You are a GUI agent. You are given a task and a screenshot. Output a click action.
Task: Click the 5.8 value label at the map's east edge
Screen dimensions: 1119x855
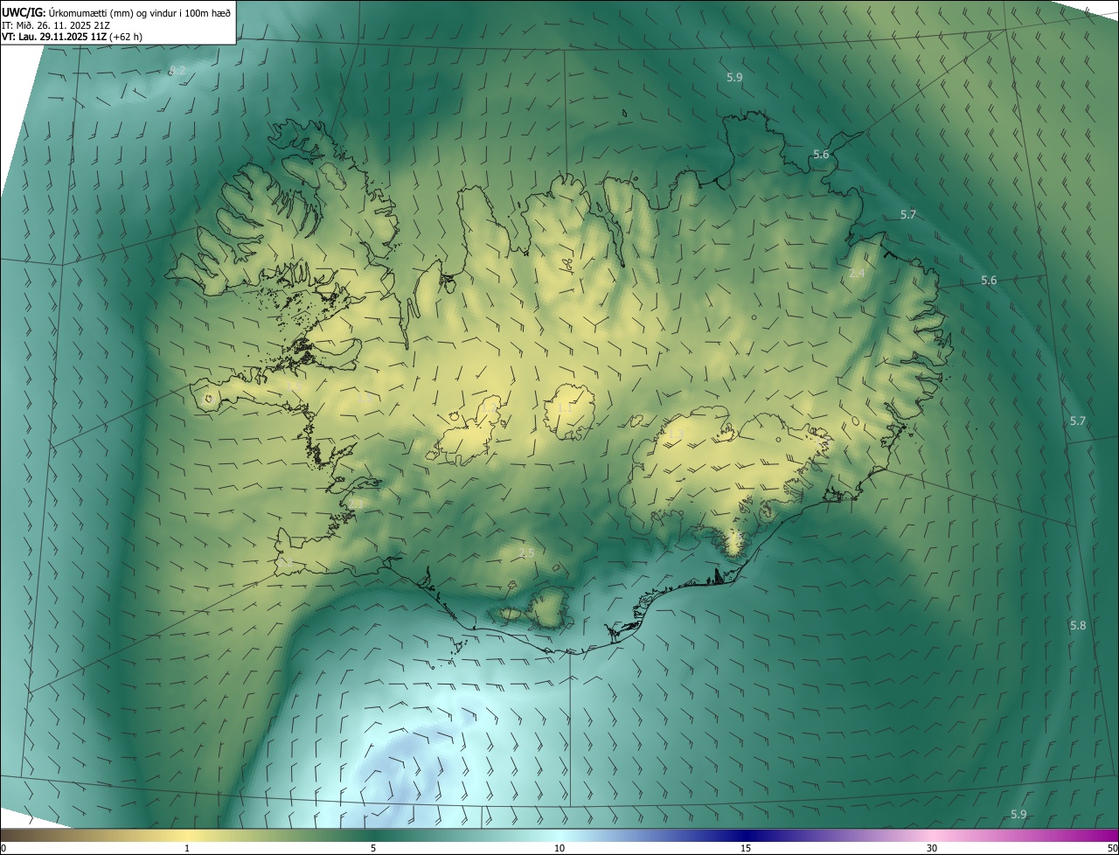1078,626
